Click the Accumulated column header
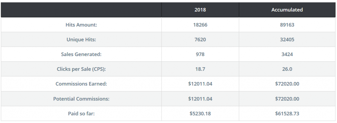 click(x=287, y=10)
